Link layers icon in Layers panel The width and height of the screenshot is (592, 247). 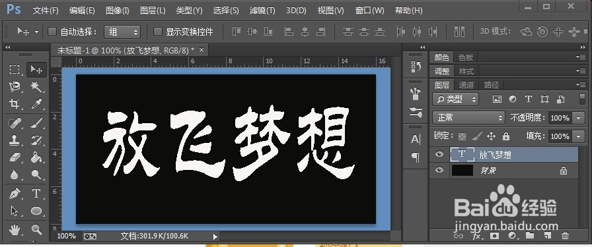[x=459, y=236]
